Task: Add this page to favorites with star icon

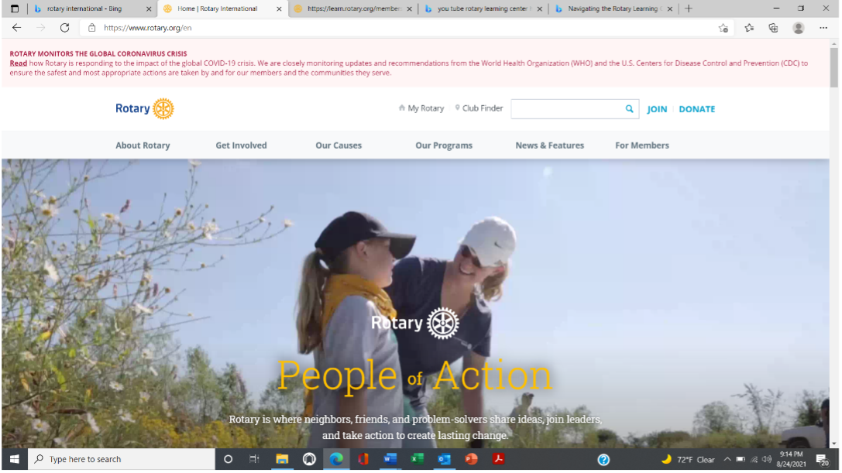Action: click(723, 28)
